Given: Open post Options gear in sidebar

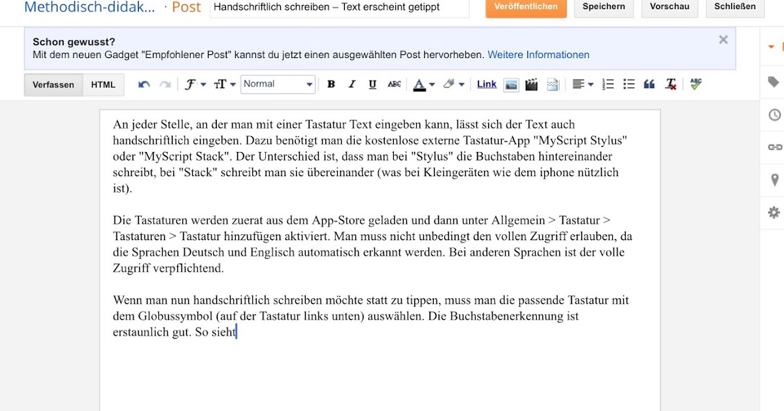Looking at the screenshot, I should pos(774,213).
